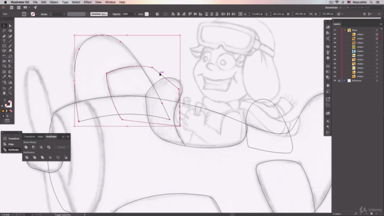This screenshot has height=216, width=384.
Task: Click the Merge pathfinder icon
Action: point(43,157)
